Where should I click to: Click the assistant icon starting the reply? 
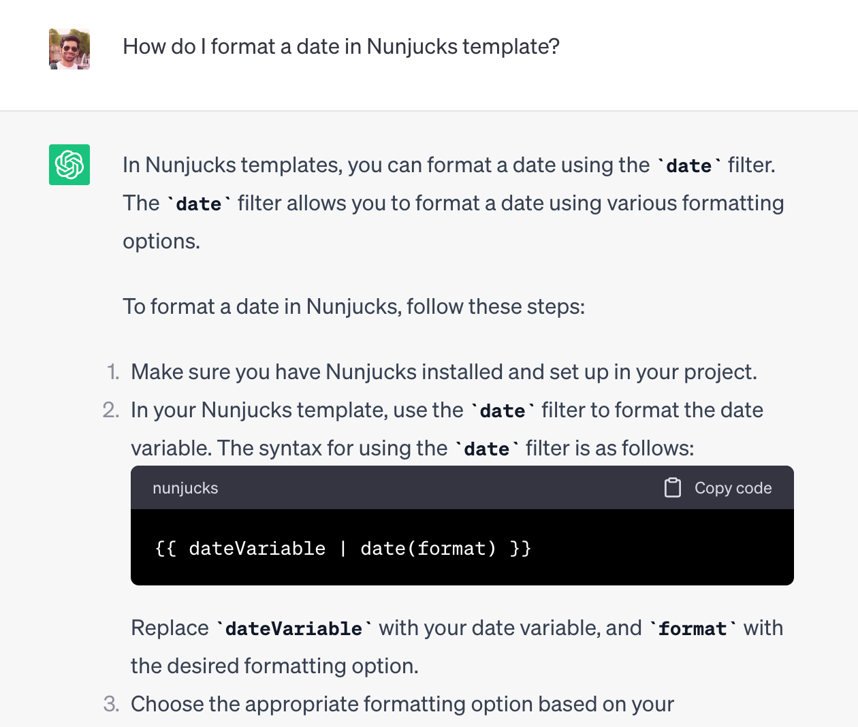pos(69,165)
